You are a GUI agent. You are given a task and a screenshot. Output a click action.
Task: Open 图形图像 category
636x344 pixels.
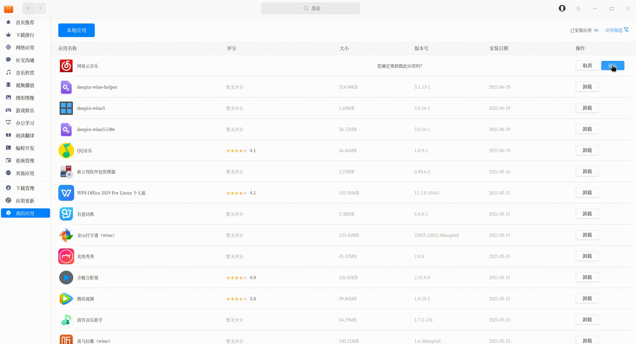[25, 98]
